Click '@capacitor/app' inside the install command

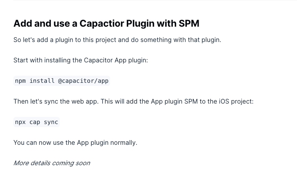[83, 81]
